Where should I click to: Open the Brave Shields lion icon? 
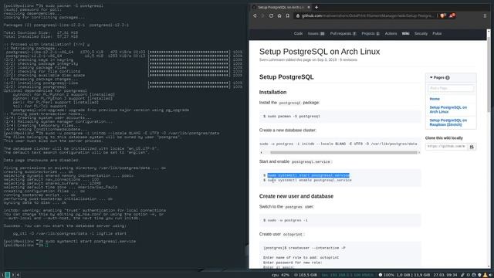click(442, 15)
